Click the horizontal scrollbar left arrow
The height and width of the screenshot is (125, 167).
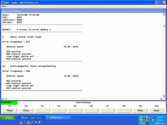click(3, 99)
